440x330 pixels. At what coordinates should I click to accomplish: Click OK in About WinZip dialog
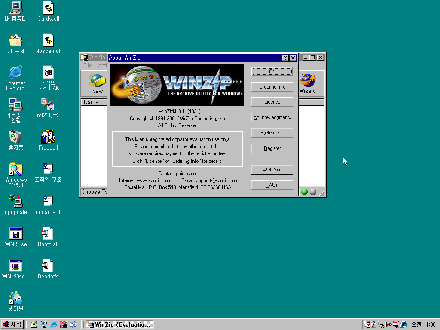click(x=272, y=71)
